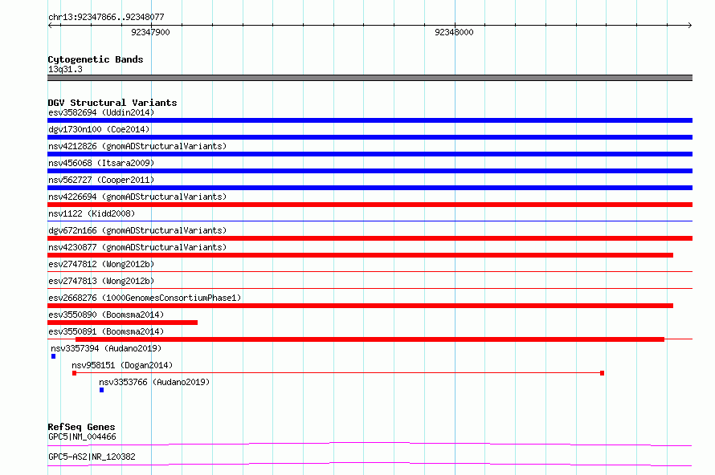Screen dimensions: 715x475
Task: Click the 92348000 ruler position label
Action: tap(454, 32)
